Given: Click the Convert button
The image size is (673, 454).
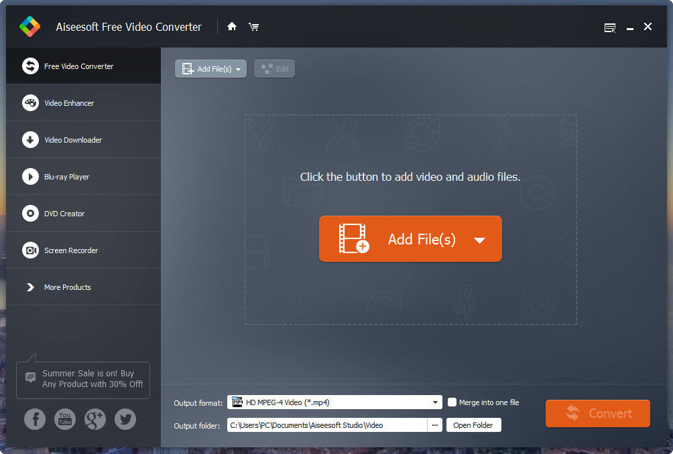Looking at the screenshot, I should tap(597, 413).
